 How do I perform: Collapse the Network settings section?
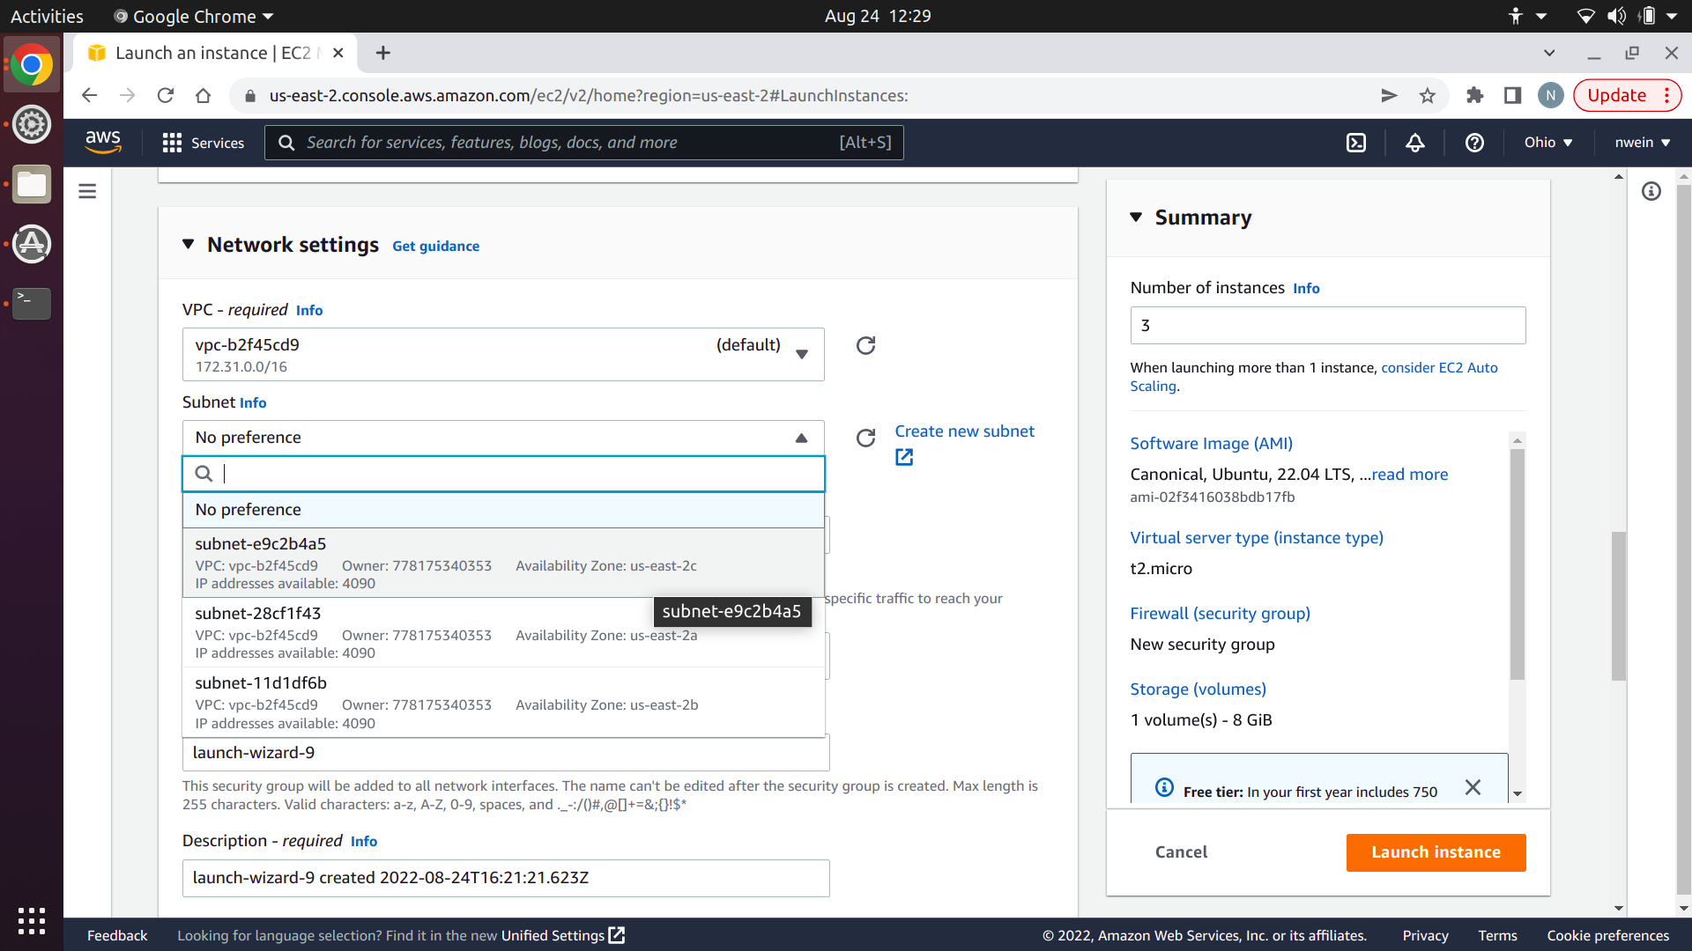coord(188,244)
